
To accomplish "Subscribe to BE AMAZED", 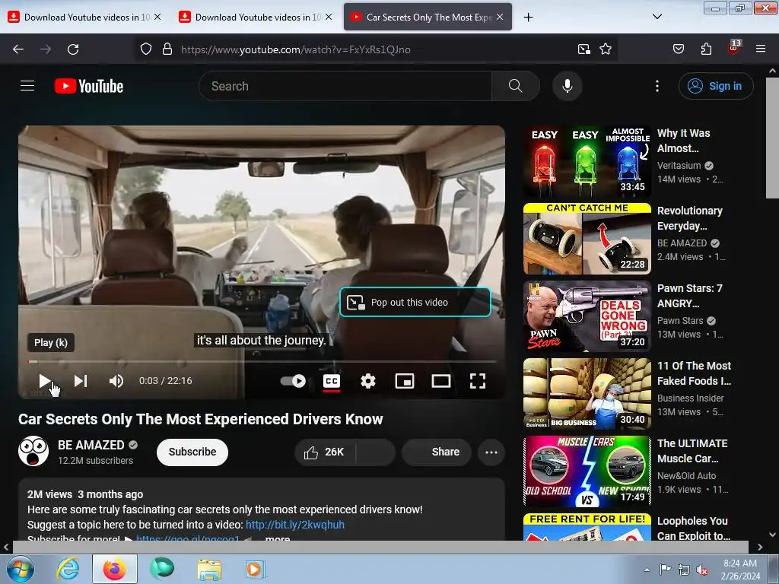I will click(x=192, y=452).
